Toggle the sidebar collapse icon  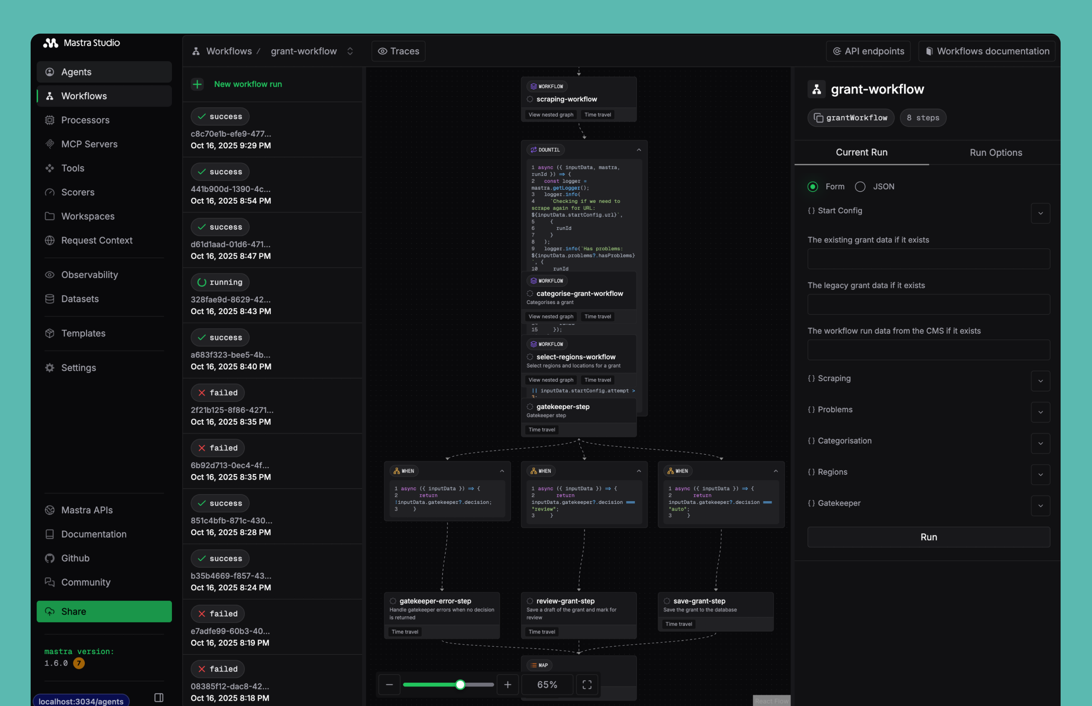(x=159, y=698)
